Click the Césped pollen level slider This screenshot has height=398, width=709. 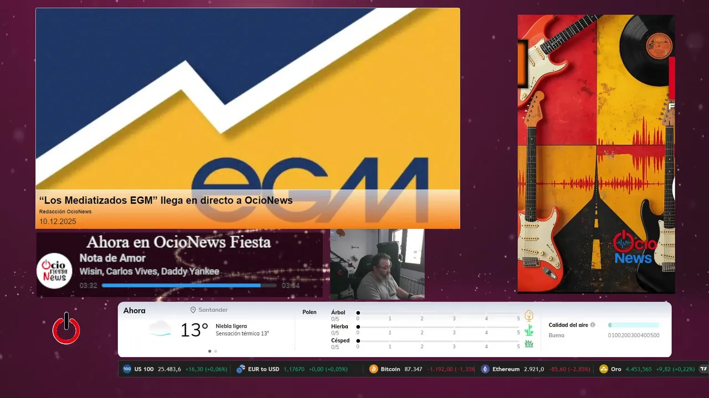(x=438, y=341)
